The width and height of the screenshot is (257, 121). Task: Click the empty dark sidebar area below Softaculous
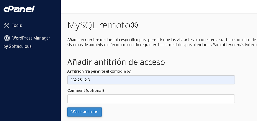(x=30, y=85)
